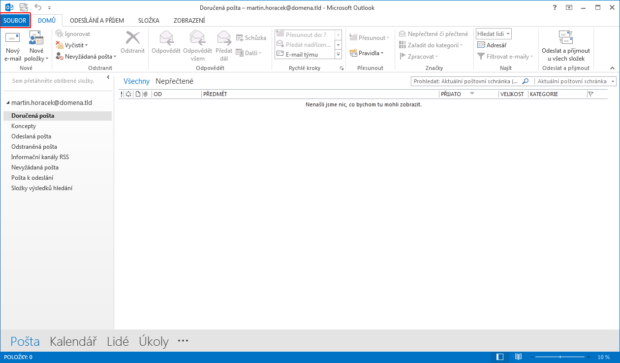The width and height of the screenshot is (620, 363).
Task: Open the SOUBOR file tab
Action: (15, 21)
